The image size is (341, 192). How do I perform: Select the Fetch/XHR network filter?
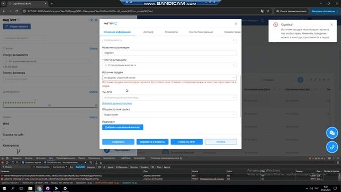click(x=80, y=167)
